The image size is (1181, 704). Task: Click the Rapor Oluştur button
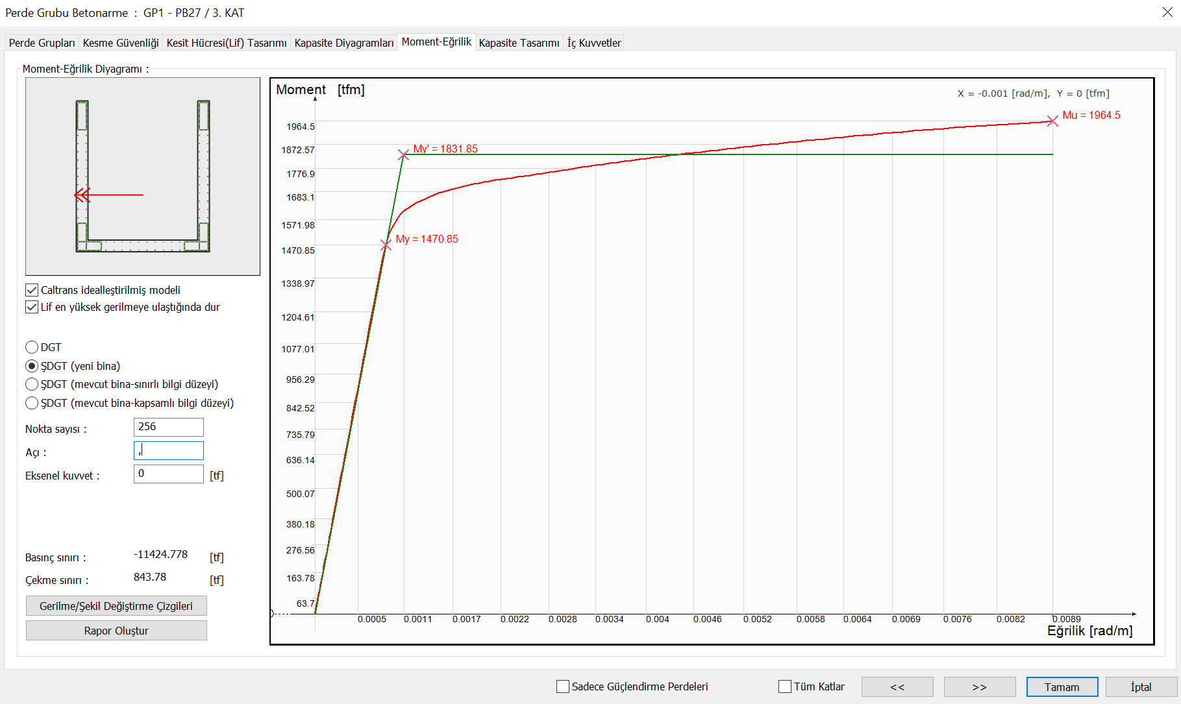116,631
